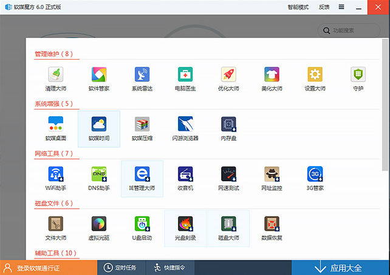Open 系统雷达 radar tool
The width and height of the screenshot is (390, 275).
tap(142, 74)
